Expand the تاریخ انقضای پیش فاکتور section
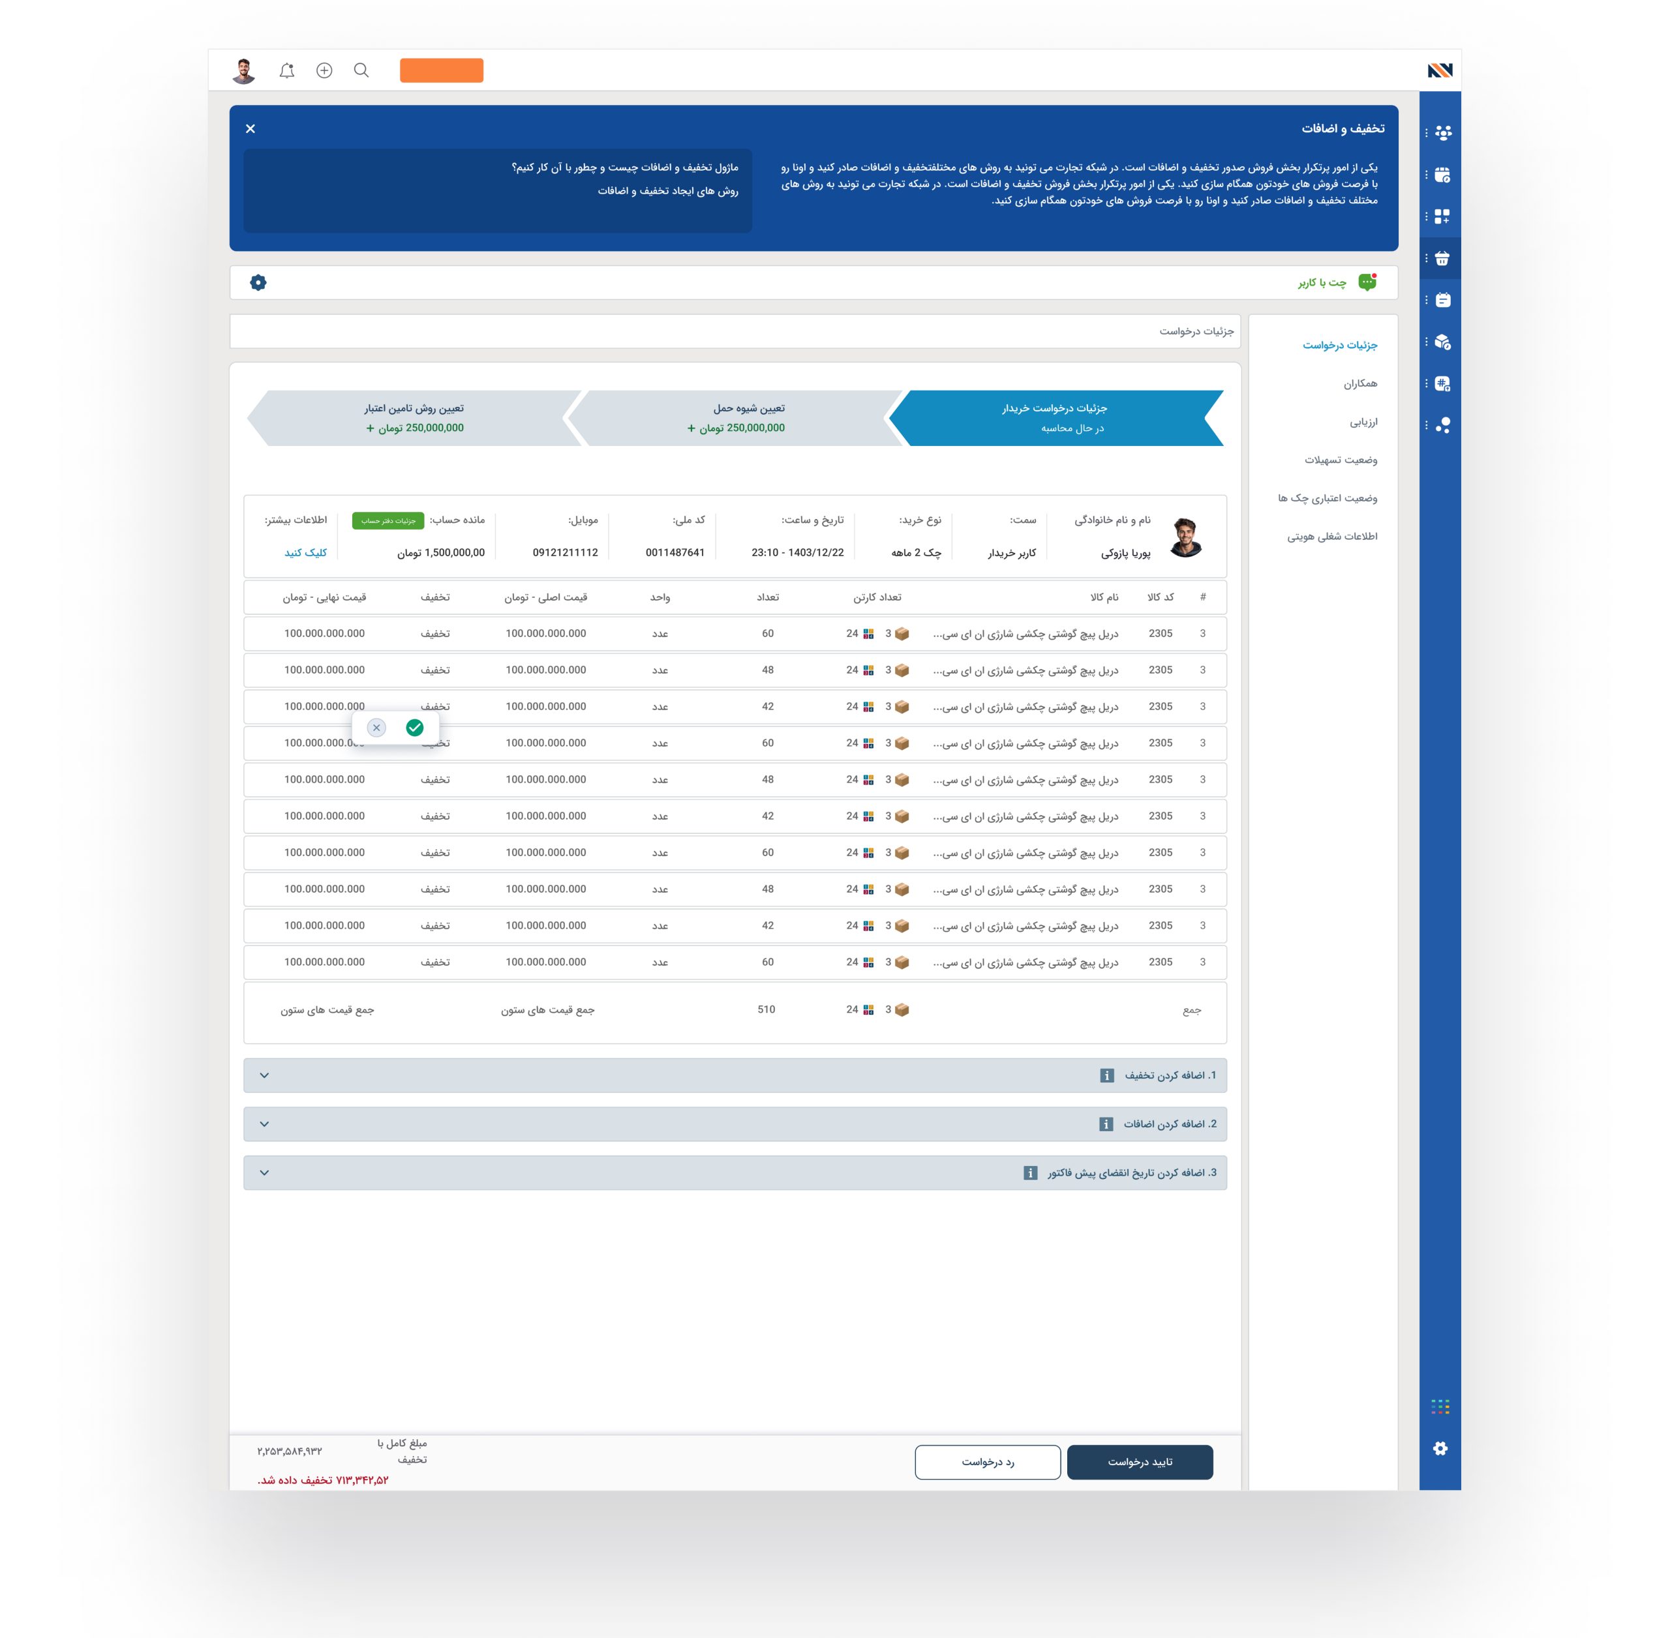Viewport: 1670px width, 1638px height. (x=264, y=1172)
